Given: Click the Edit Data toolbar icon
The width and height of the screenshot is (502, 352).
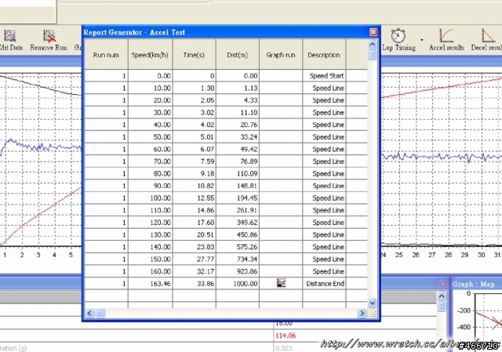Looking at the screenshot, I should tap(9, 36).
